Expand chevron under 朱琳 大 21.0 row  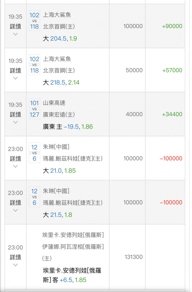[x=15, y=166]
